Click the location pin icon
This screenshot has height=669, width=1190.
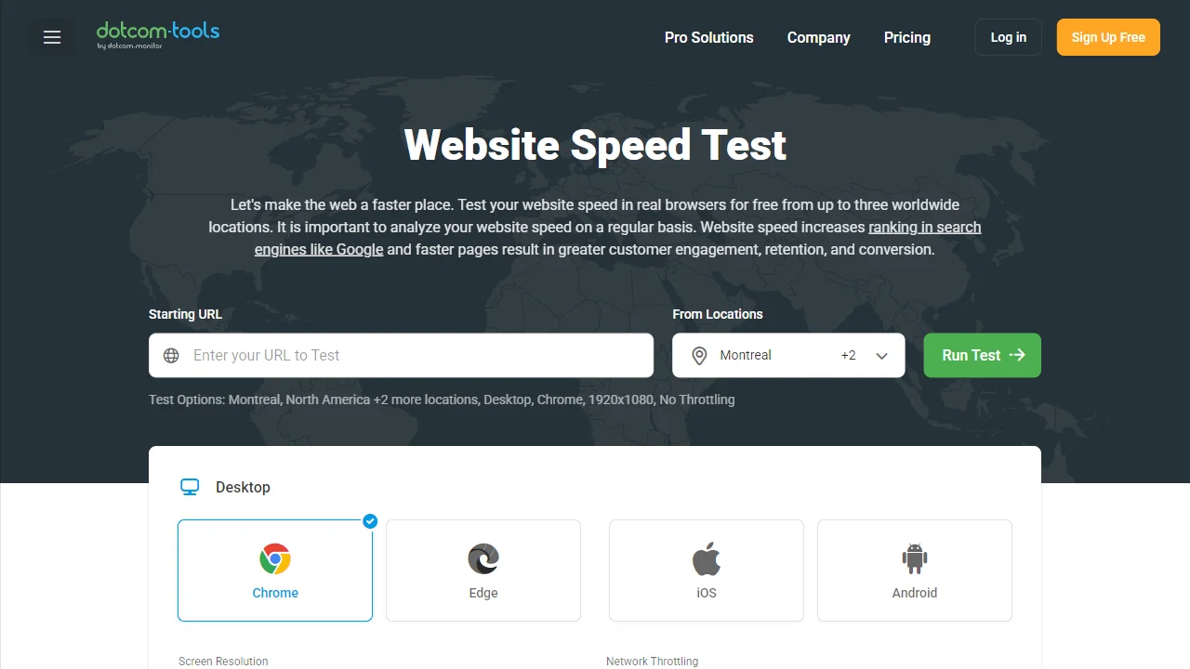[x=700, y=356]
